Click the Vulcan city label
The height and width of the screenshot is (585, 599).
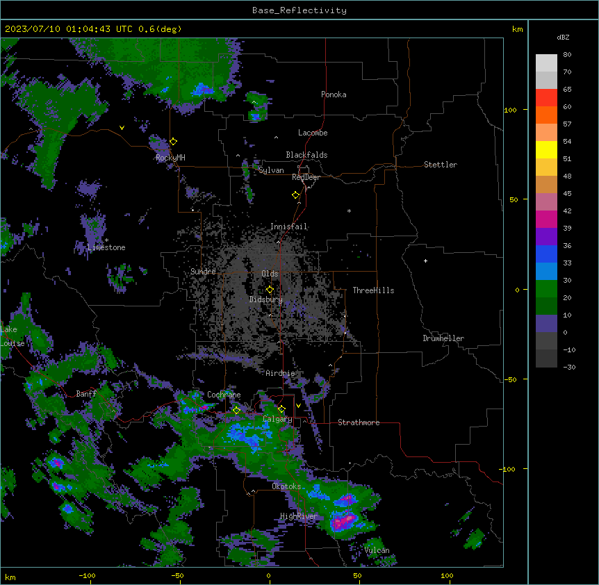click(377, 550)
